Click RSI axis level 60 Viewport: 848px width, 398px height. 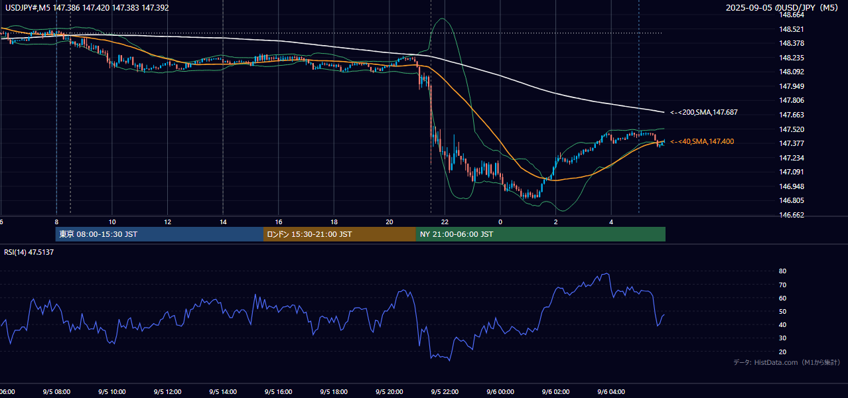[x=782, y=298]
